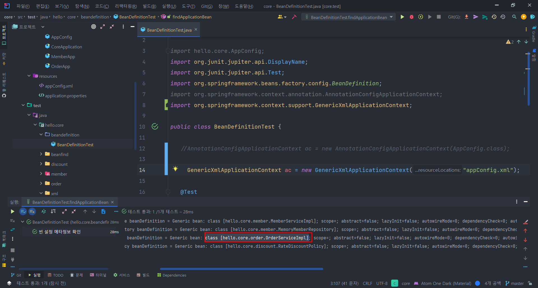
Task: Click the editor vertical scrollbar
Action: 528,78
